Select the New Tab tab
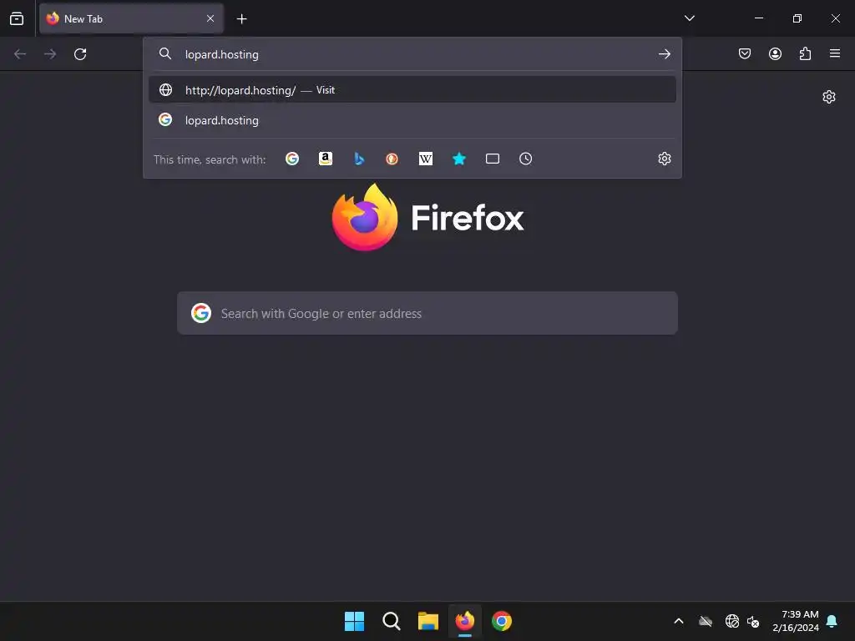 click(x=131, y=18)
